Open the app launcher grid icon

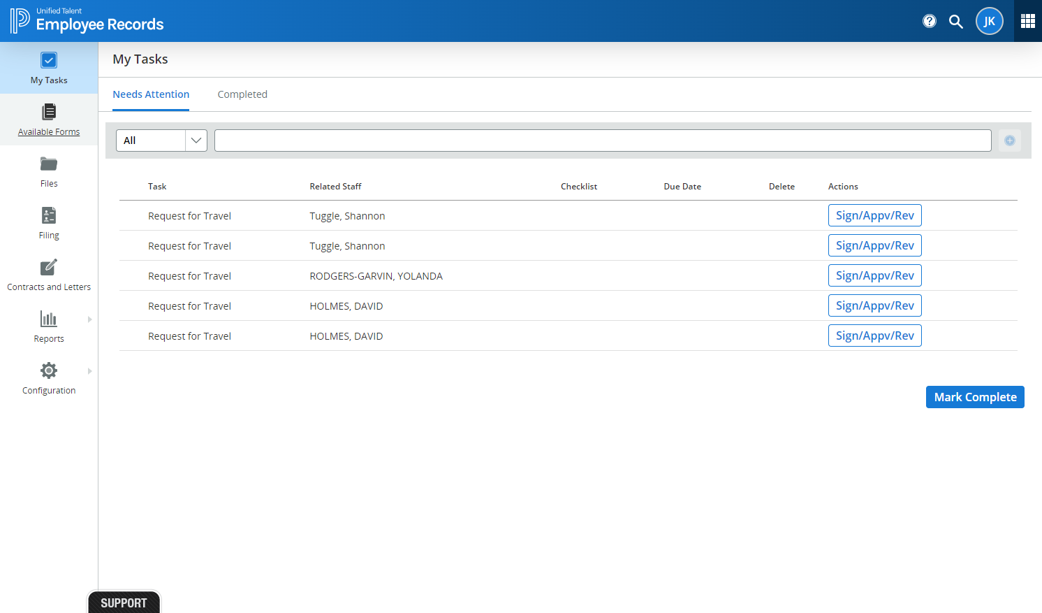click(1028, 21)
